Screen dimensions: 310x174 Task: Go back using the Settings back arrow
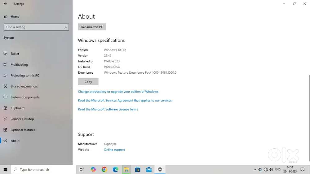[x=5, y=4]
